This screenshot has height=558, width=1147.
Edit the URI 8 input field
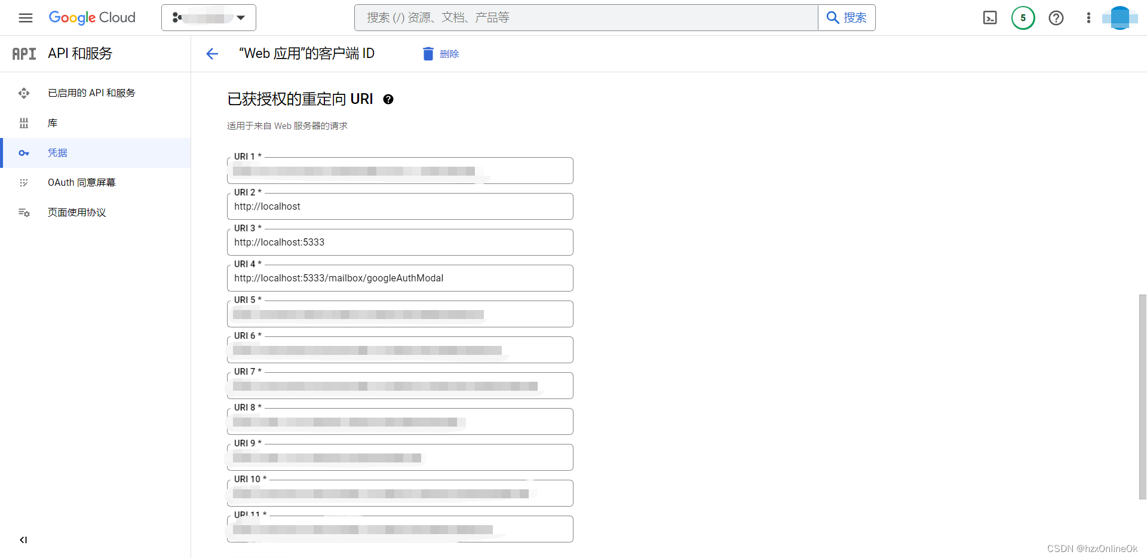(x=400, y=422)
